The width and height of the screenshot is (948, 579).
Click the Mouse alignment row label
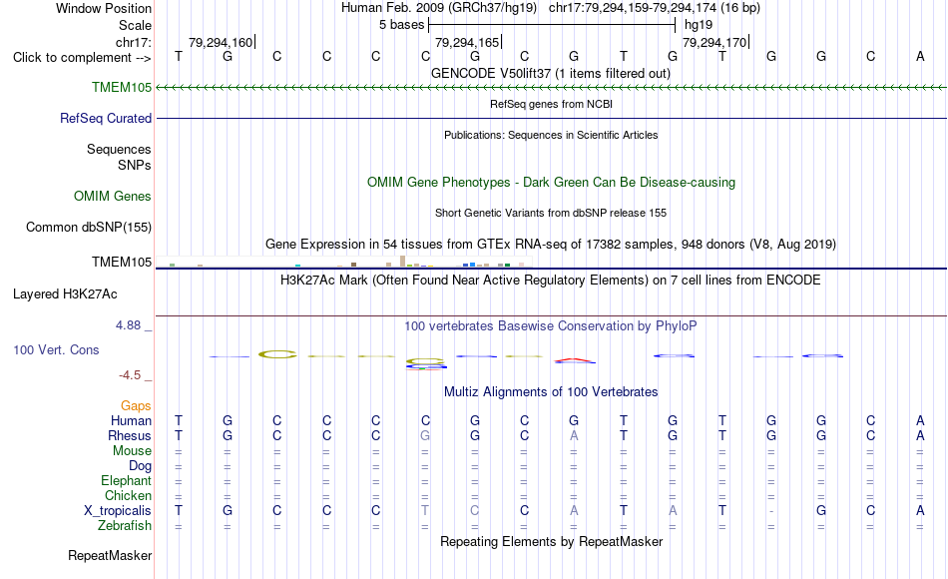coord(132,451)
